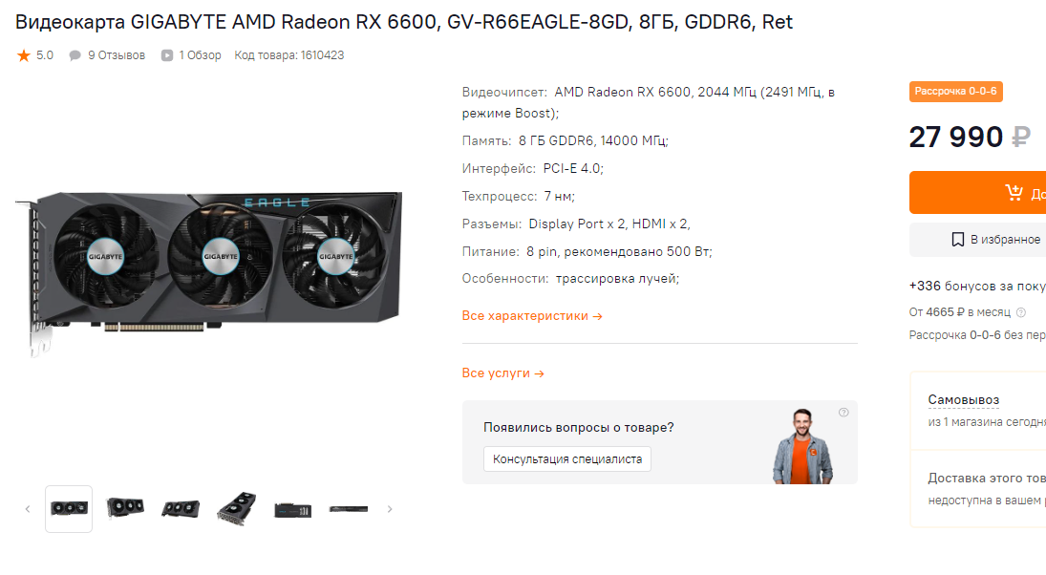This screenshot has width=1046, height=575.
Task: Select the fourth thumbnail showing angled top view
Action: 237,509
